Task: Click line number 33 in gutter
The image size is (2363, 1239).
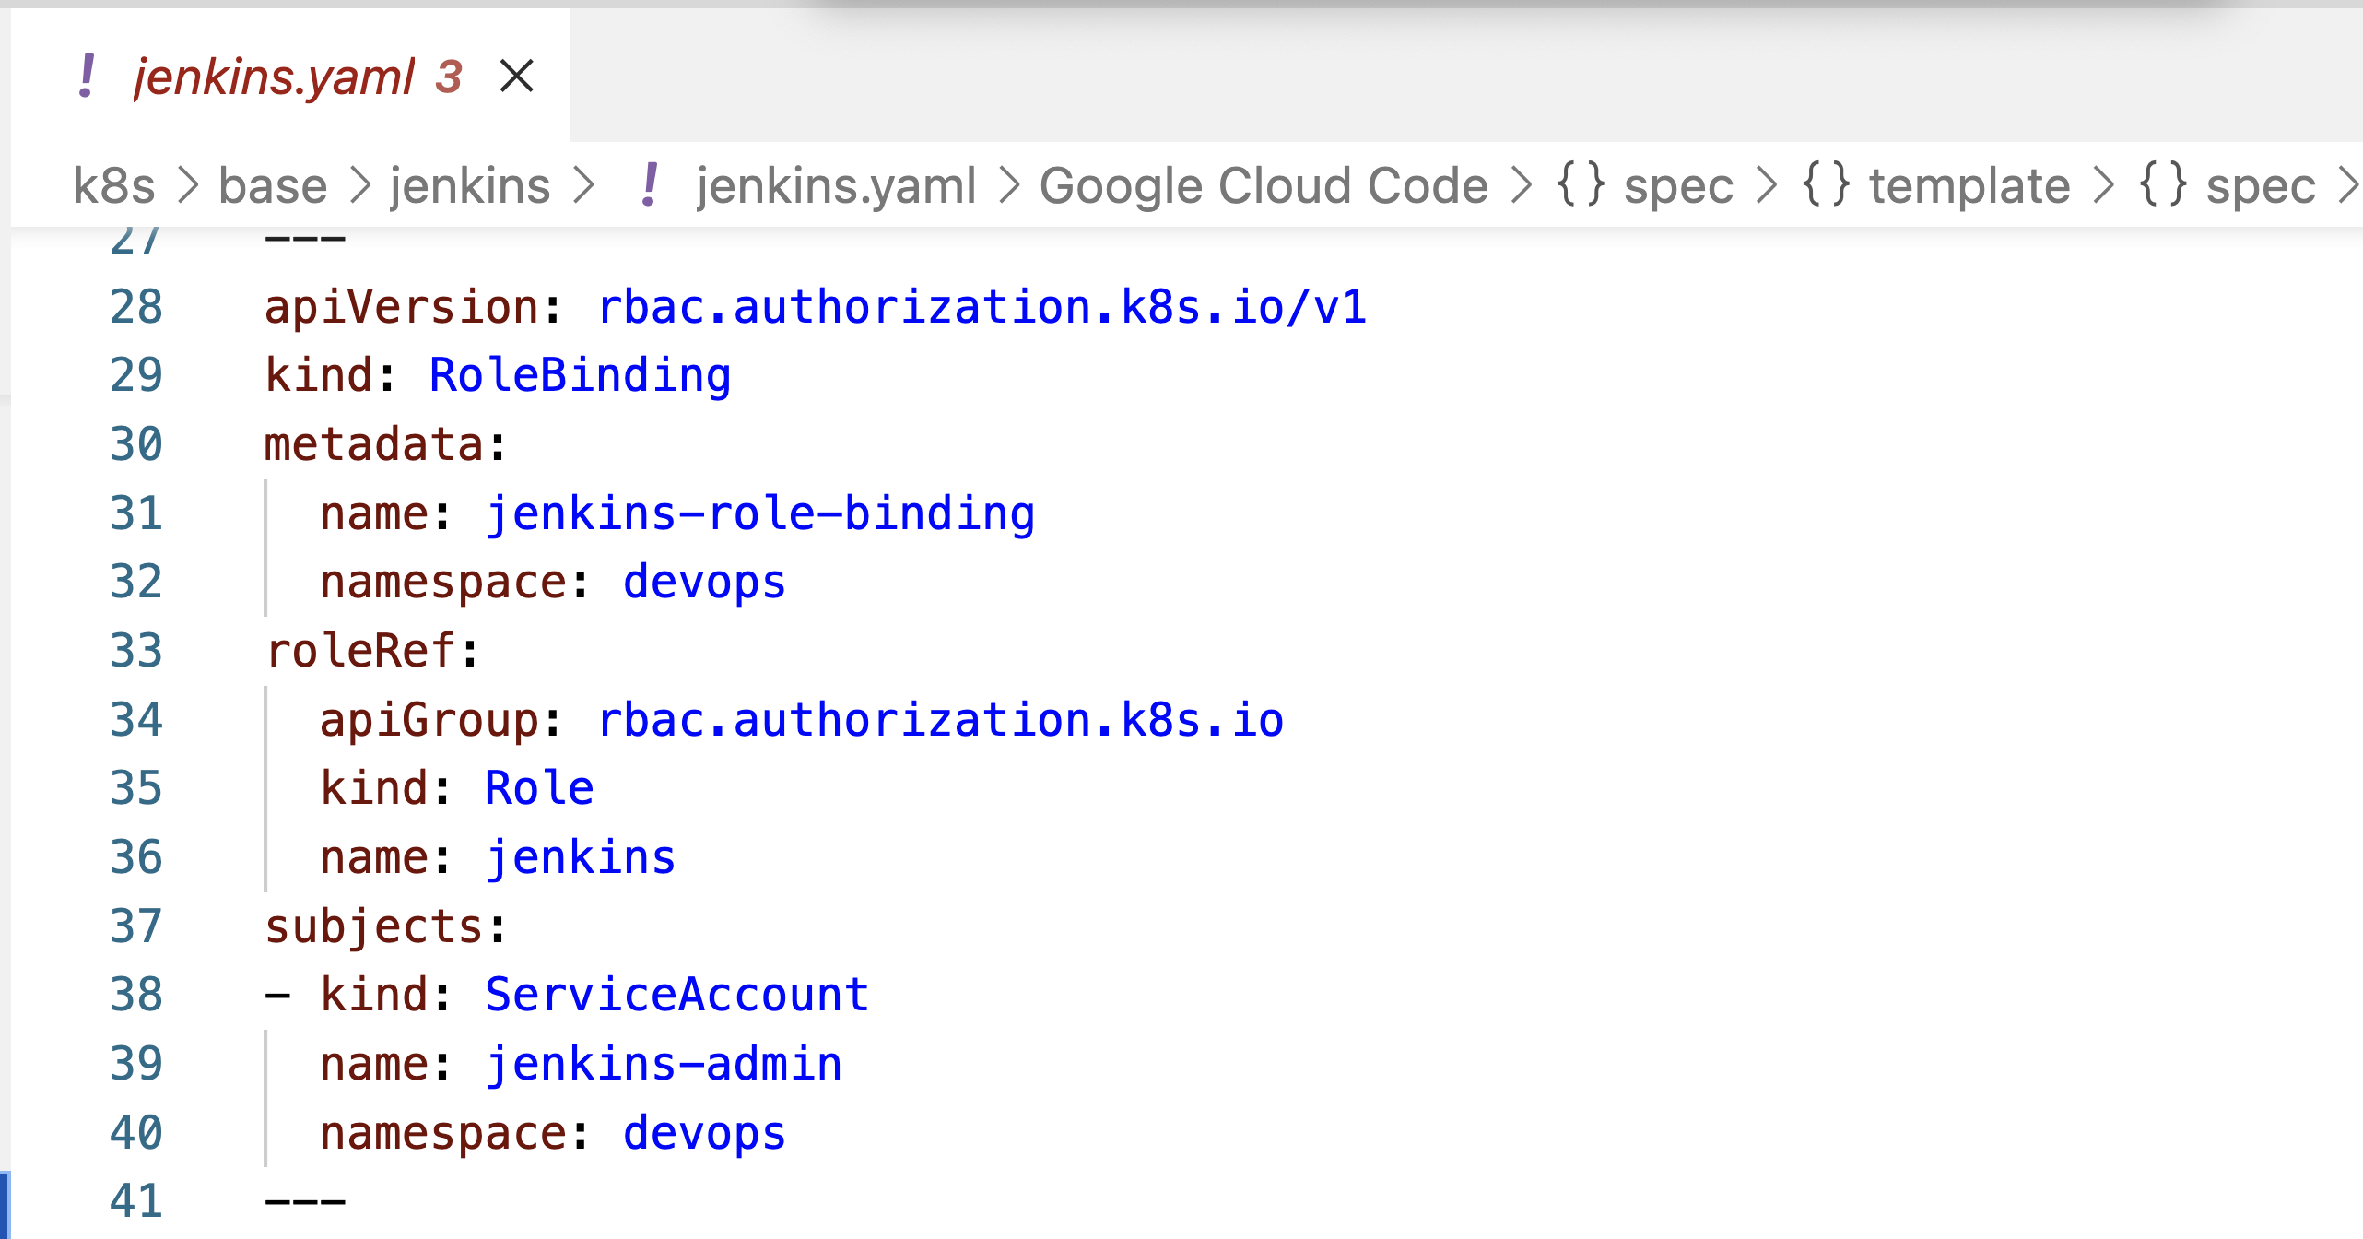Action: tap(135, 651)
